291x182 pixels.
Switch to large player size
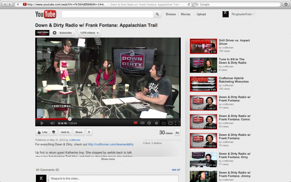171,123
